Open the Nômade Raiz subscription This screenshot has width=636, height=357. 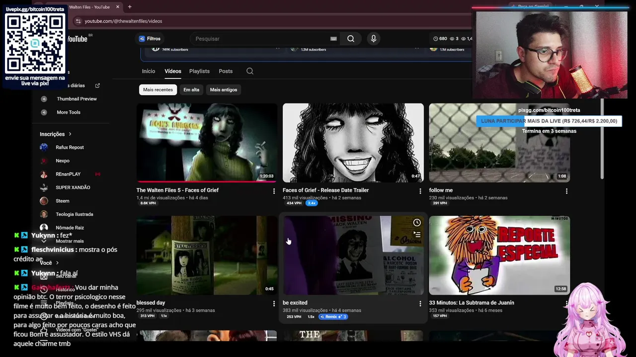tap(70, 228)
